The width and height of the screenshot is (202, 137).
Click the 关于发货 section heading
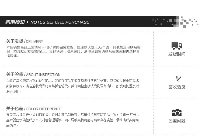[15, 41]
